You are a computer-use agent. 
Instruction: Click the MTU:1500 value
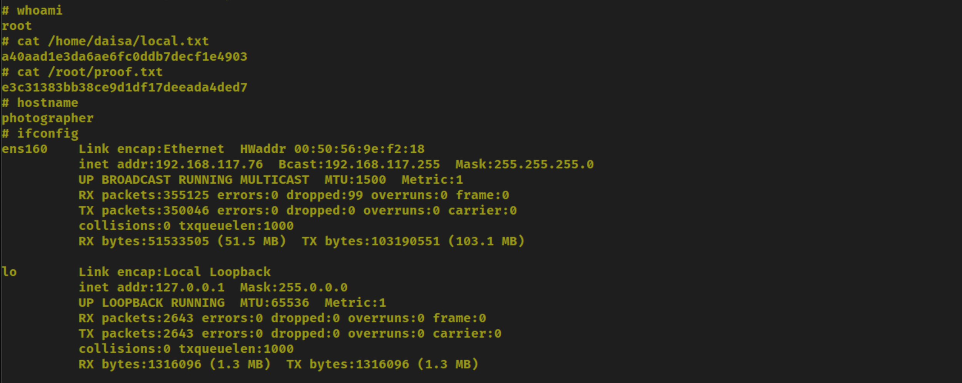(355, 180)
